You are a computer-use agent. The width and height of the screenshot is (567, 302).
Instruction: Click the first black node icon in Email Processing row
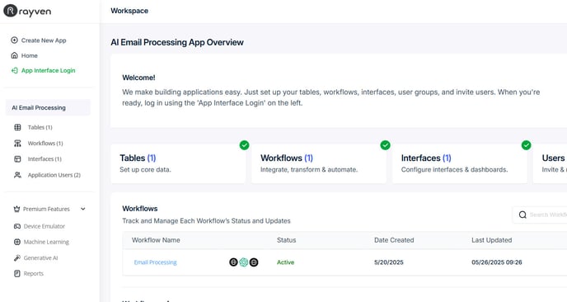click(233, 262)
